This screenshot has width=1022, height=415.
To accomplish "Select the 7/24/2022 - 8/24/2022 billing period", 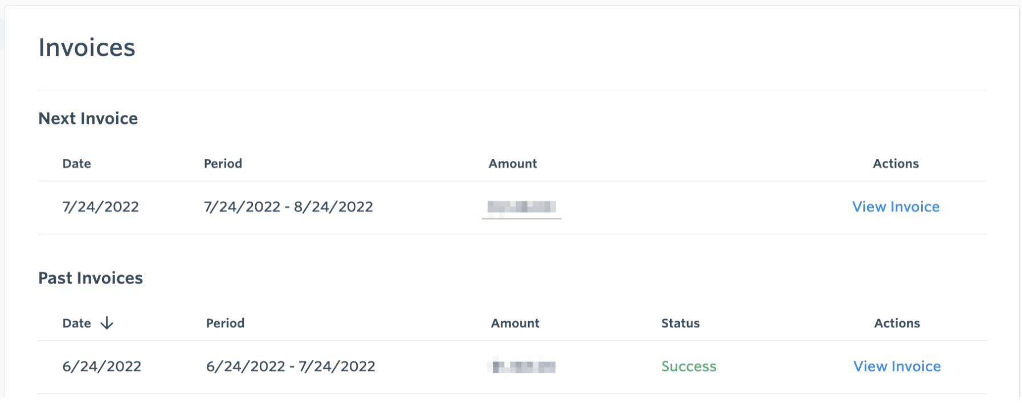I will pyautogui.click(x=288, y=207).
